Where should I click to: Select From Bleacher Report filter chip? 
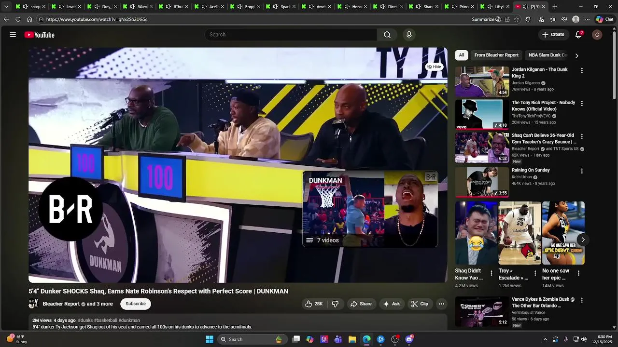pyautogui.click(x=496, y=55)
